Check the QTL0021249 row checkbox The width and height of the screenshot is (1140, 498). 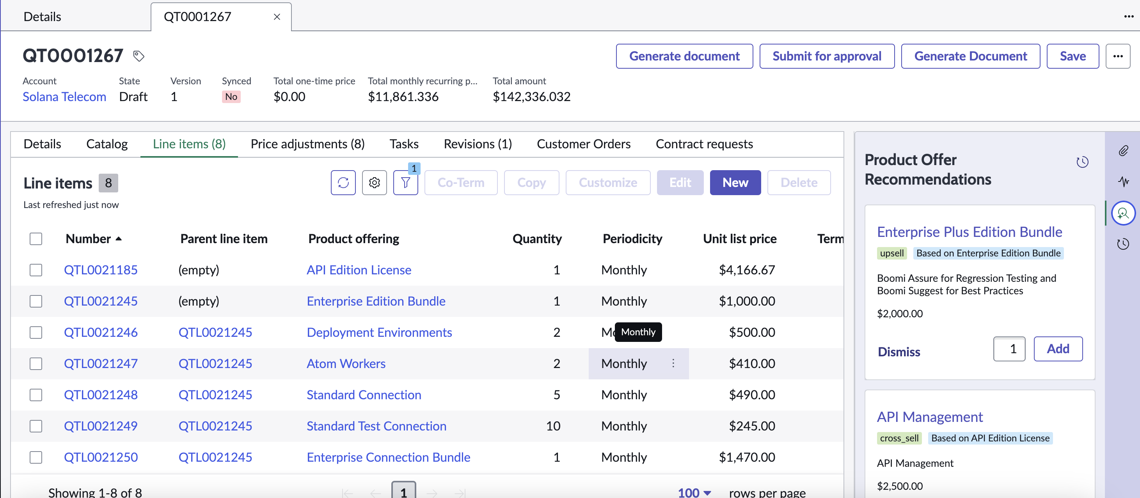[x=36, y=426]
